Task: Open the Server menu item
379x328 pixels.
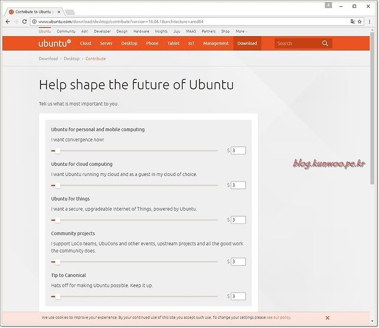Action: tap(106, 43)
